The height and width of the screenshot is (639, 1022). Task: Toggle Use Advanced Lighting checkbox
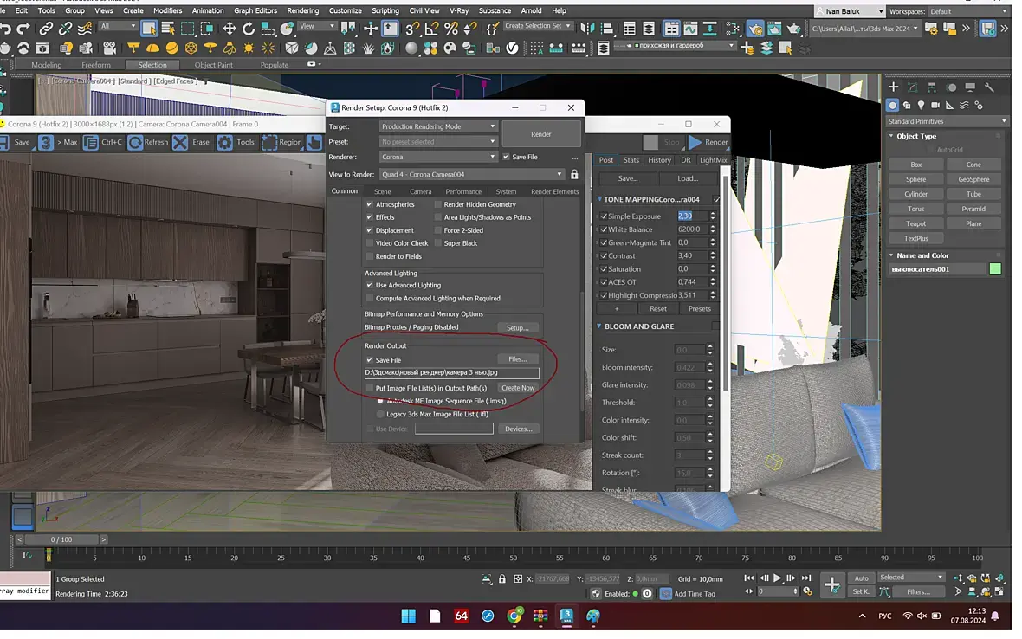370,286
